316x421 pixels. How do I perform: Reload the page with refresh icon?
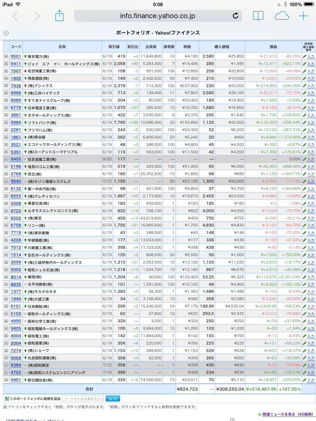coord(235,16)
